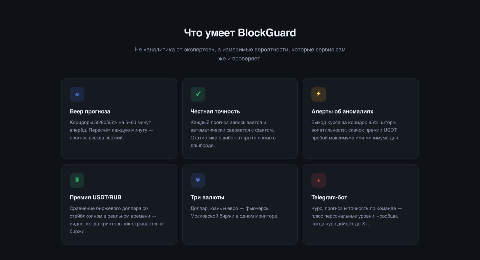The image size is (480, 260).
Task: Click the green Tether icon for Премия USDT/RUB
Action: click(77, 180)
